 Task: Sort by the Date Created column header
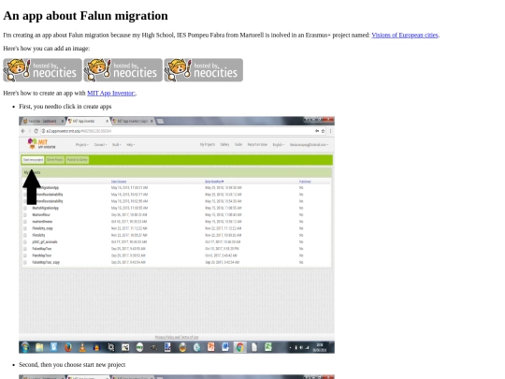119,182
